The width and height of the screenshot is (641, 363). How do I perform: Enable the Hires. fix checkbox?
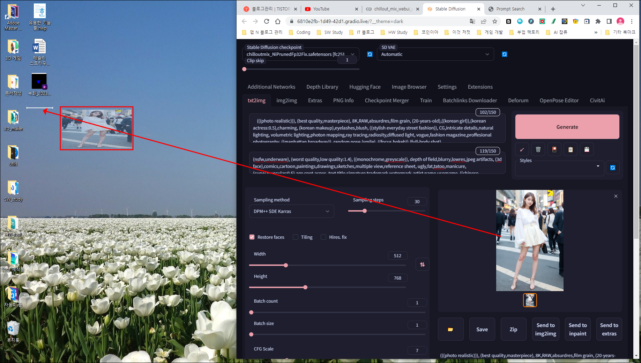(323, 237)
